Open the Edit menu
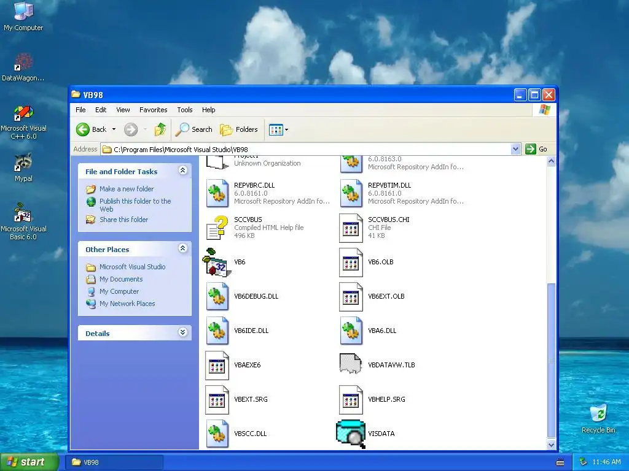 click(101, 110)
